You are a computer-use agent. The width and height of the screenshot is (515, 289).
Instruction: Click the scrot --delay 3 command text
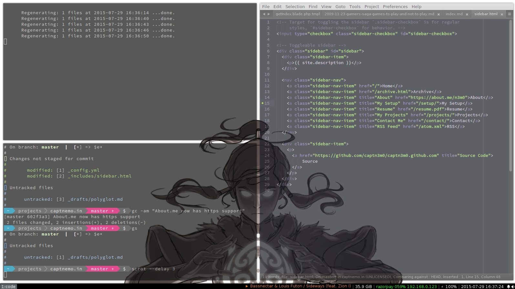pos(153,269)
